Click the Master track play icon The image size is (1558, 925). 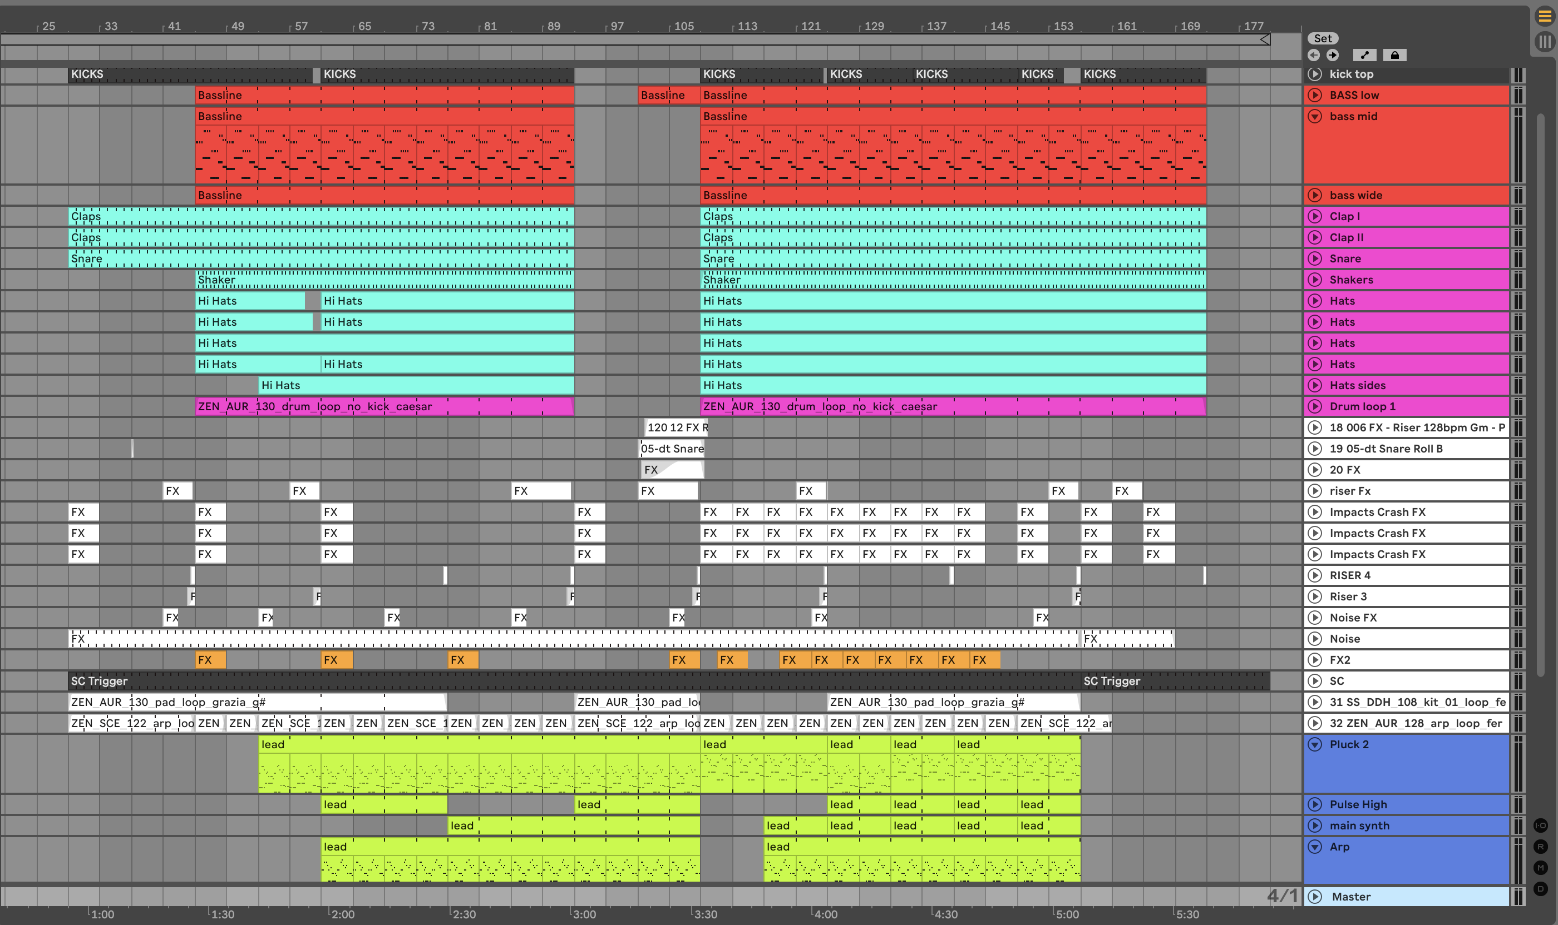(x=1315, y=896)
